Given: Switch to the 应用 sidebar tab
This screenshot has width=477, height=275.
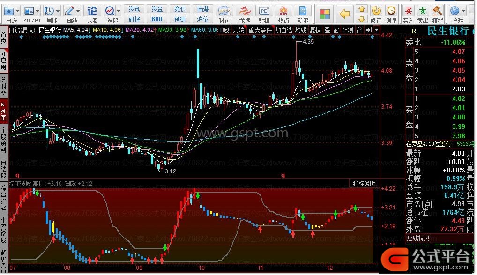Looking at the screenshot, I should pos(4,61).
